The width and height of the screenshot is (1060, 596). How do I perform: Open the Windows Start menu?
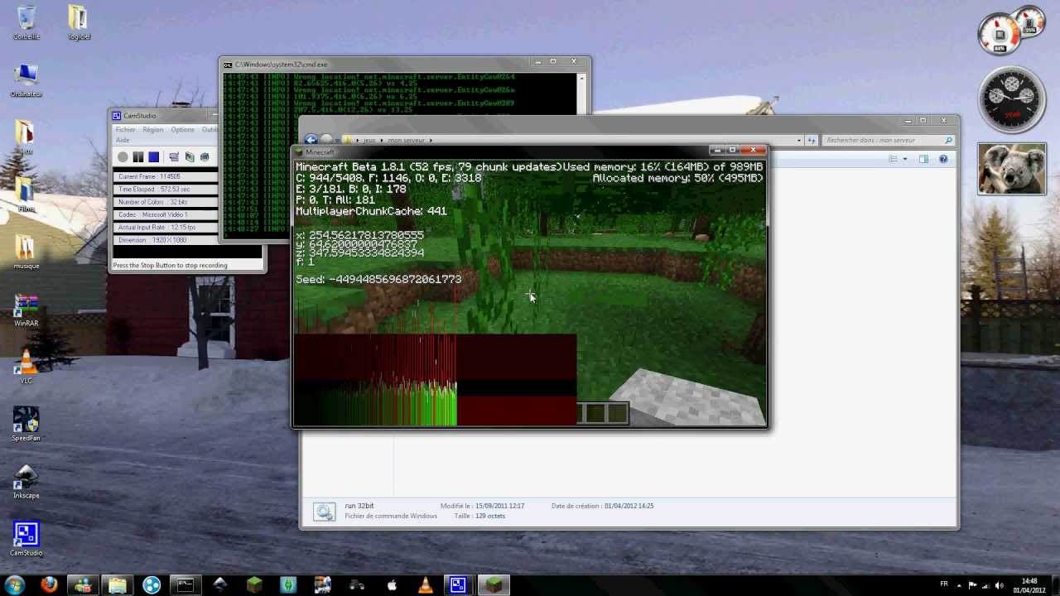(15, 584)
